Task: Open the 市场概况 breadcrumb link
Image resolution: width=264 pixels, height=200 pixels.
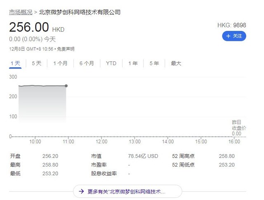Action: 21,12
